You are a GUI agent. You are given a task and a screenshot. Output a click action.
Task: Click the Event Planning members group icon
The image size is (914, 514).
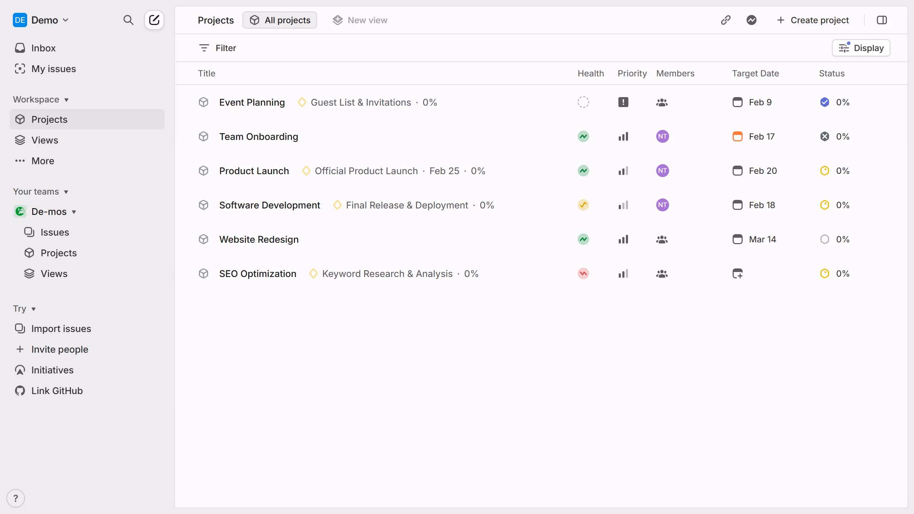tap(662, 102)
